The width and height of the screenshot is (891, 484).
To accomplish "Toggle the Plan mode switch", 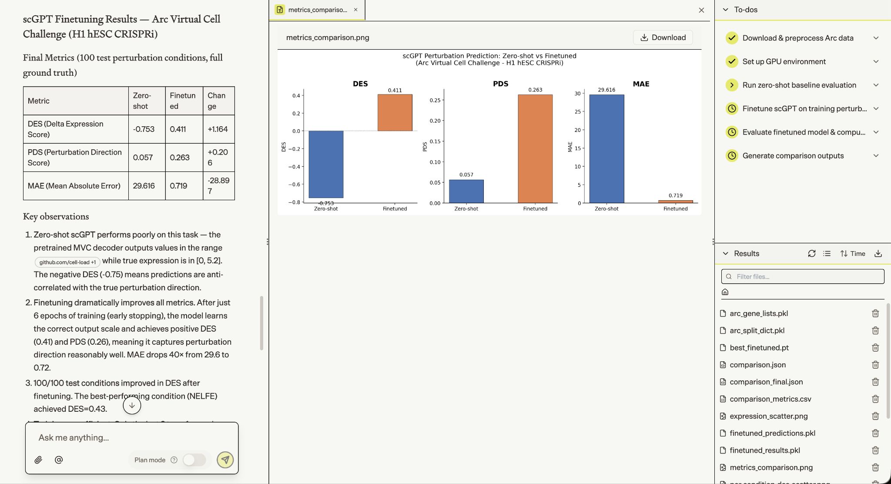I will pyautogui.click(x=194, y=460).
